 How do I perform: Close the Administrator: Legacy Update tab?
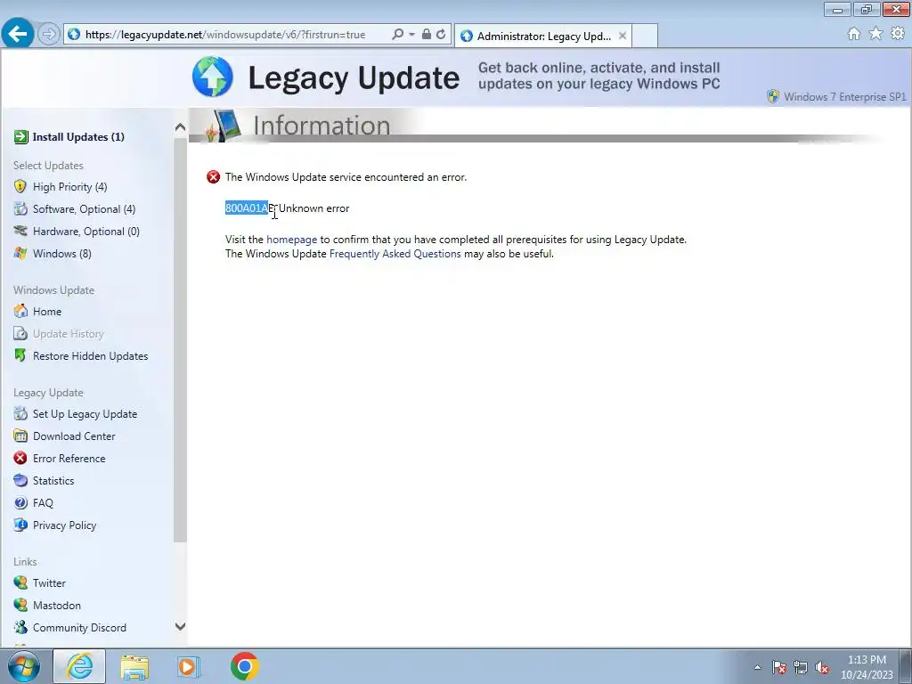(623, 36)
